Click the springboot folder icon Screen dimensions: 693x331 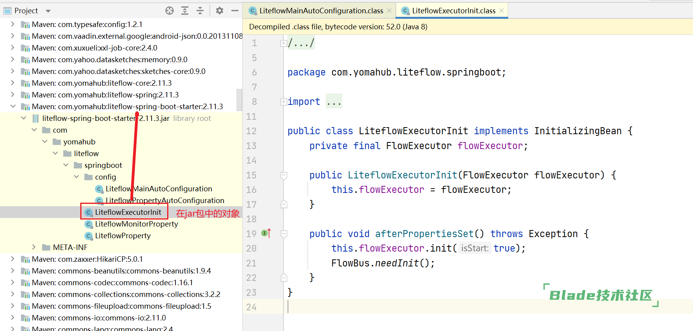(x=78, y=165)
